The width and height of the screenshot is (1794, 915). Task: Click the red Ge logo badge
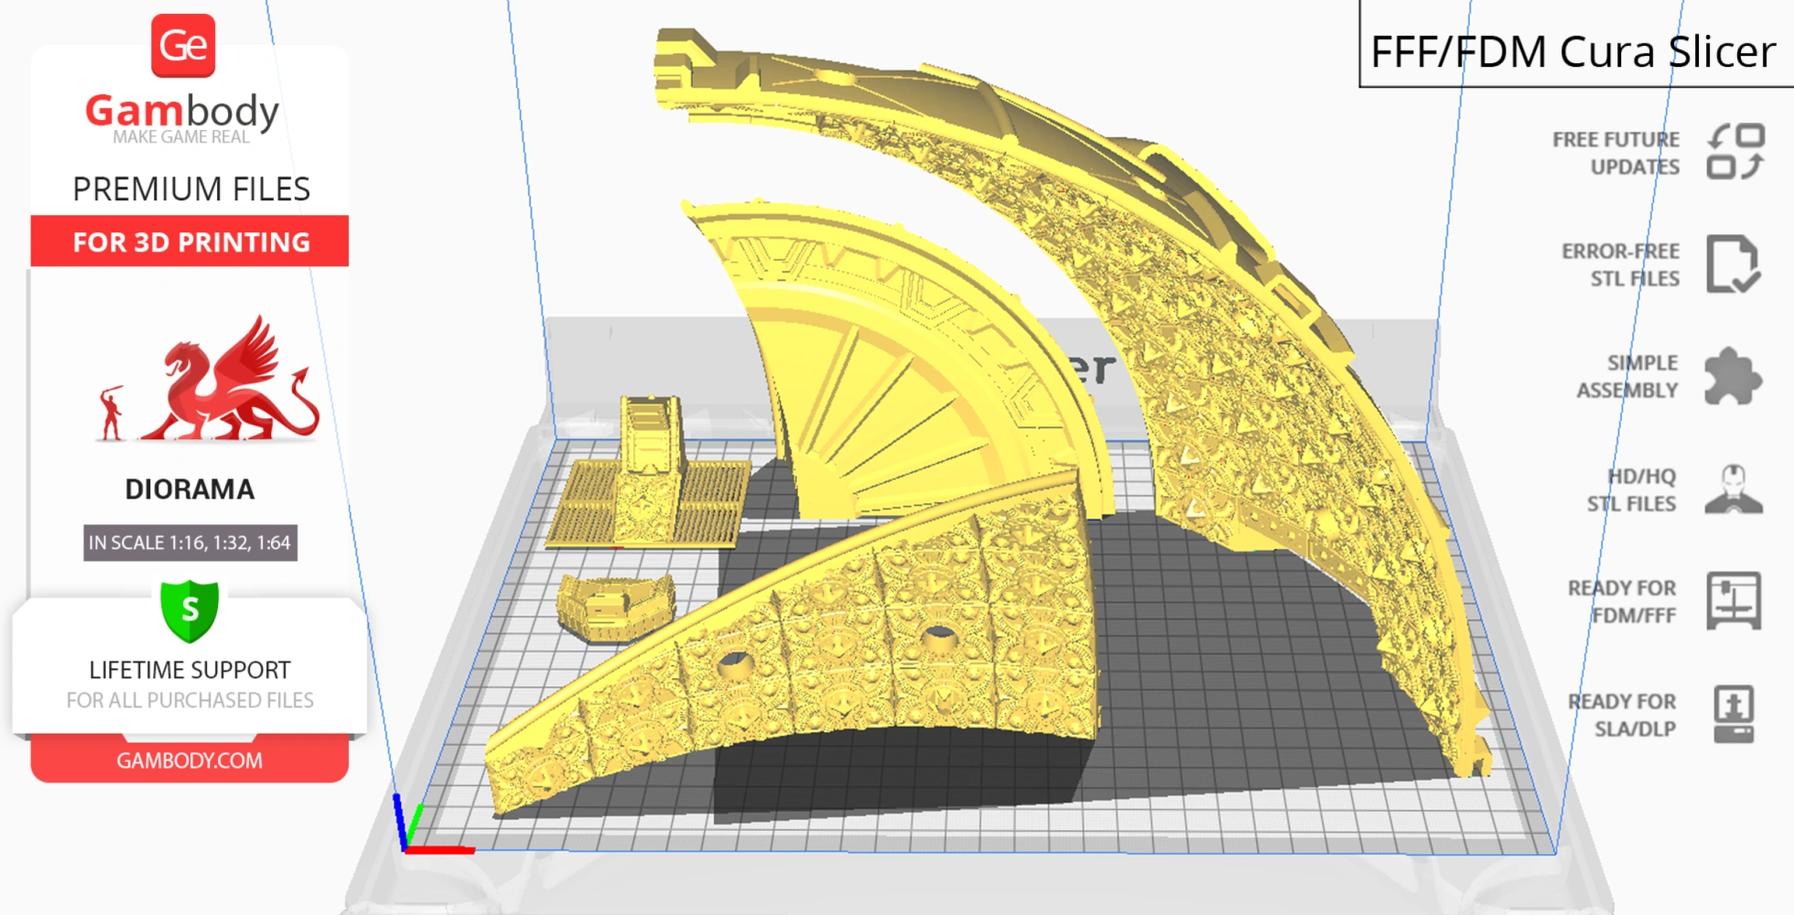[183, 46]
